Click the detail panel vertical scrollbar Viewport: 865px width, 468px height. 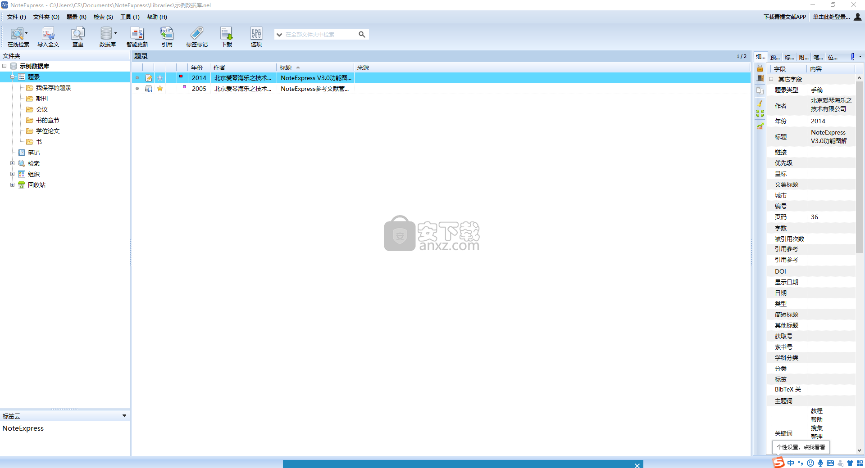tap(859, 167)
